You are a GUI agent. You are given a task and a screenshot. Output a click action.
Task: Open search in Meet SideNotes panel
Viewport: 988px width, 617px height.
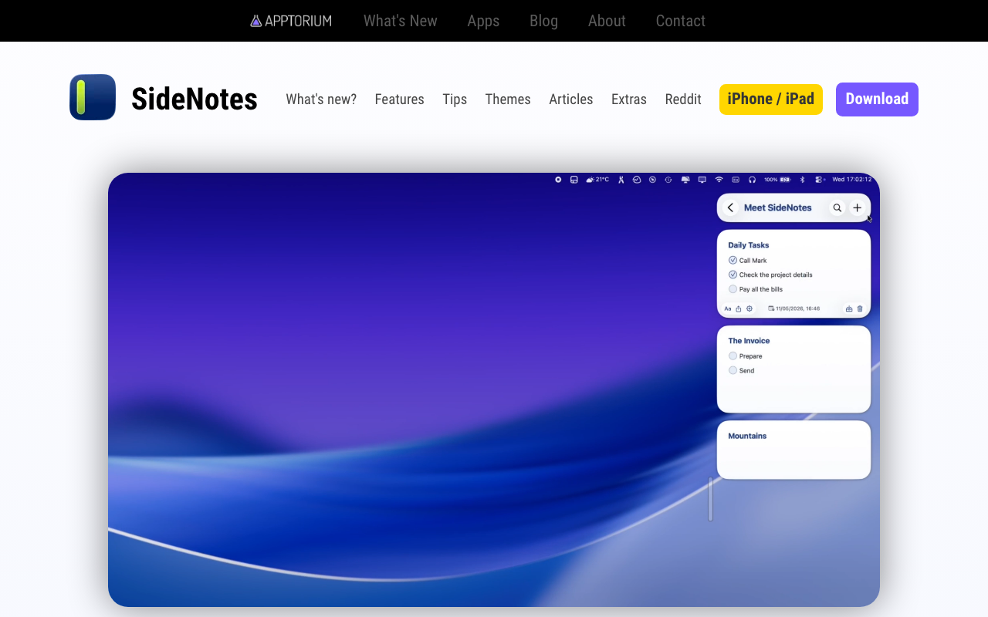coord(837,207)
